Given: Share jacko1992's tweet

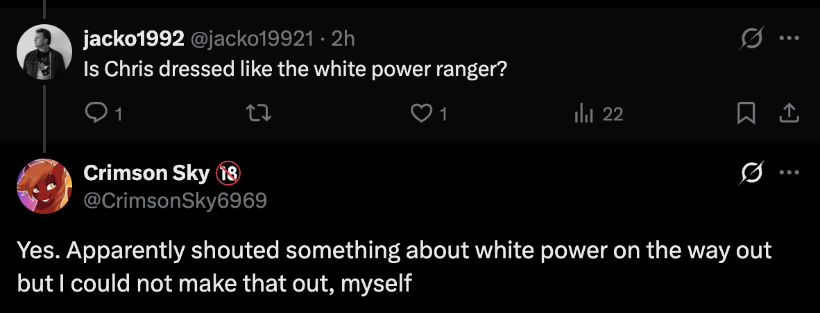Looking at the screenshot, I should coord(789,113).
